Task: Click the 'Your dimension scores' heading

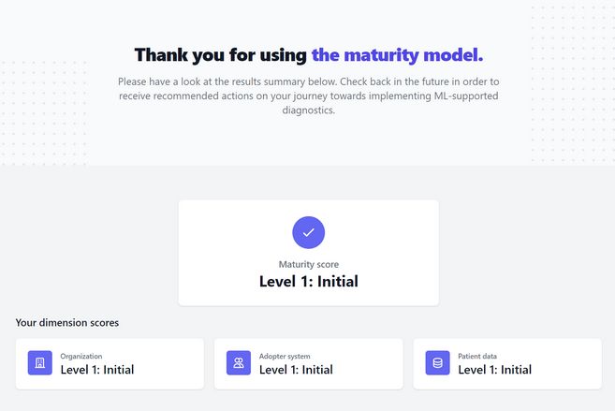Action: (67, 323)
